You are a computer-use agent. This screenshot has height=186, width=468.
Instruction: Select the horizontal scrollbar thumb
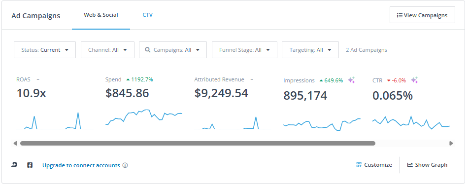tap(198, 143)
